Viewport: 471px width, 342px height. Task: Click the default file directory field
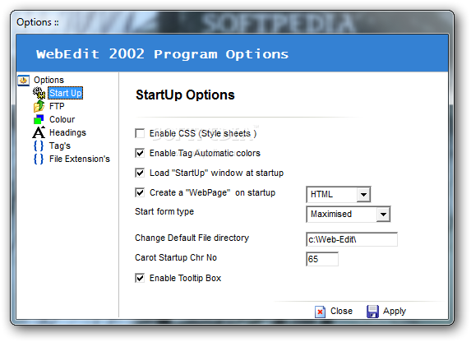(352, 239)
